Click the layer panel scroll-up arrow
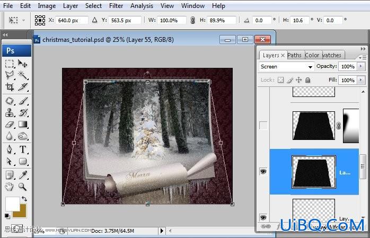The image size is (370, 238). click(x=363, y=92)
